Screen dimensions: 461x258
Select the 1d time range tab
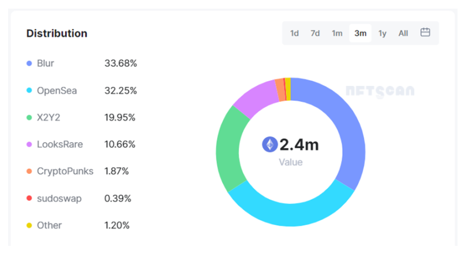tap(294, 33)
